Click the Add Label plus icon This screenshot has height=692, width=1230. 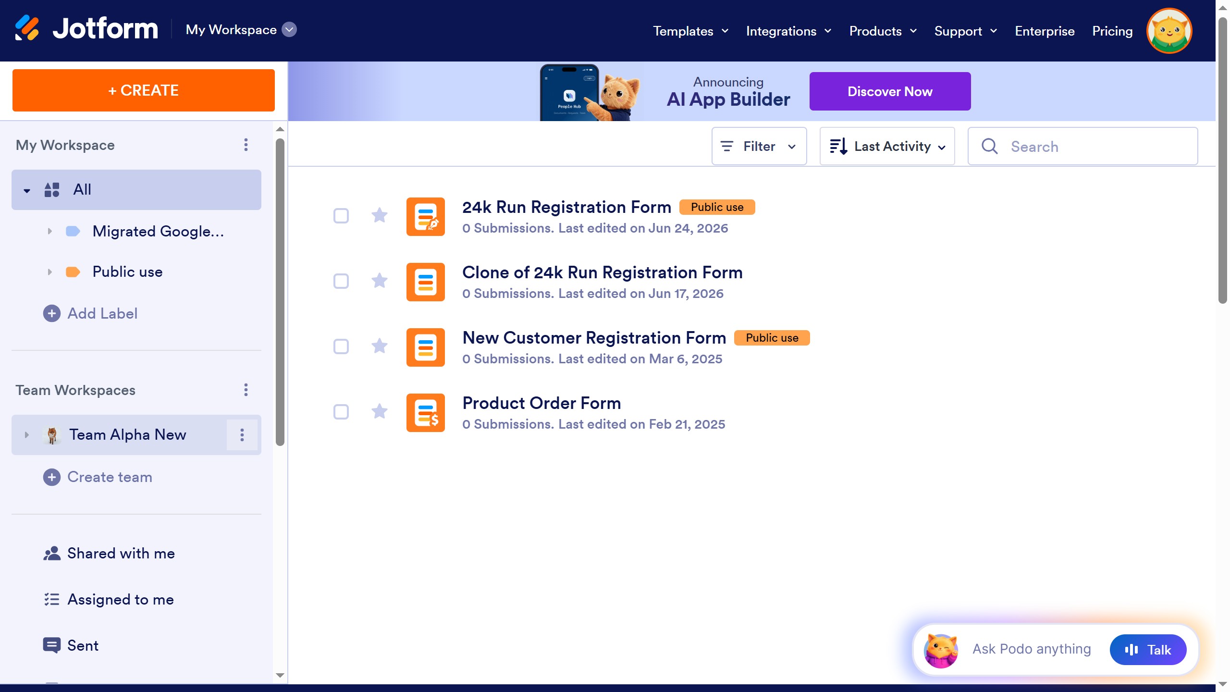pyautogui.click(x=52, y=313)
